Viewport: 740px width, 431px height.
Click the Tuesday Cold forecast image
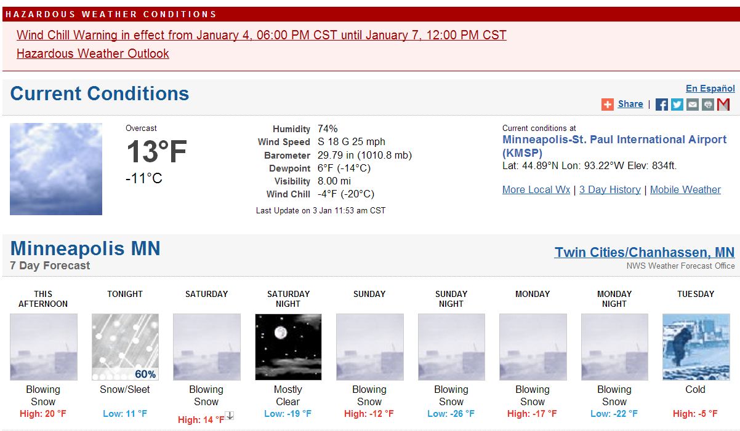(696, 347)
